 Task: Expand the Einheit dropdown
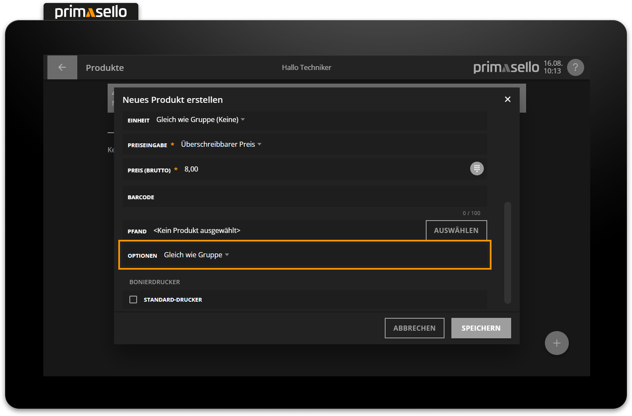(x=201, y=119)
